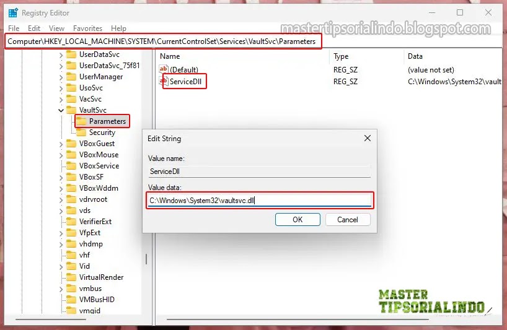Viewport: 507px width, 330px height.
Task: Click the vdrvroot folder icon
Action: tap(71, 199)
